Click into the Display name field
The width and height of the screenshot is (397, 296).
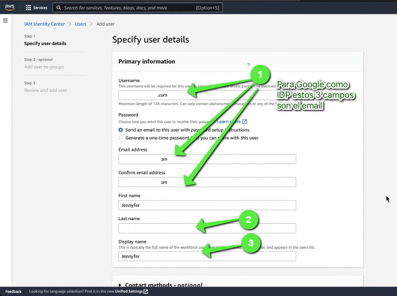(207, 256)
